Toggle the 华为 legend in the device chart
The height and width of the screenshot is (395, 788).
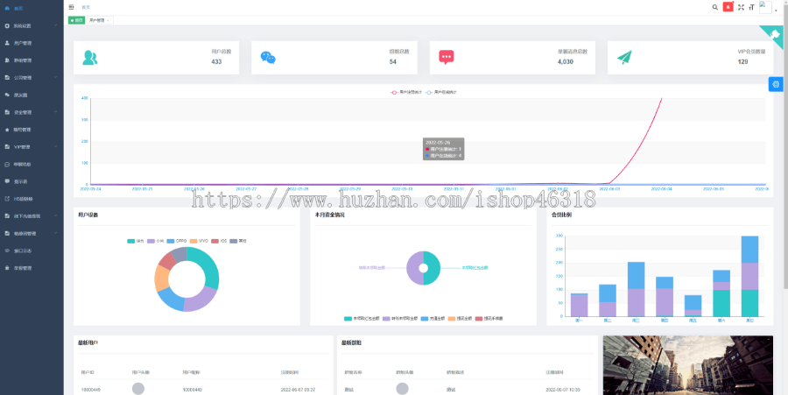pos(135,241)
